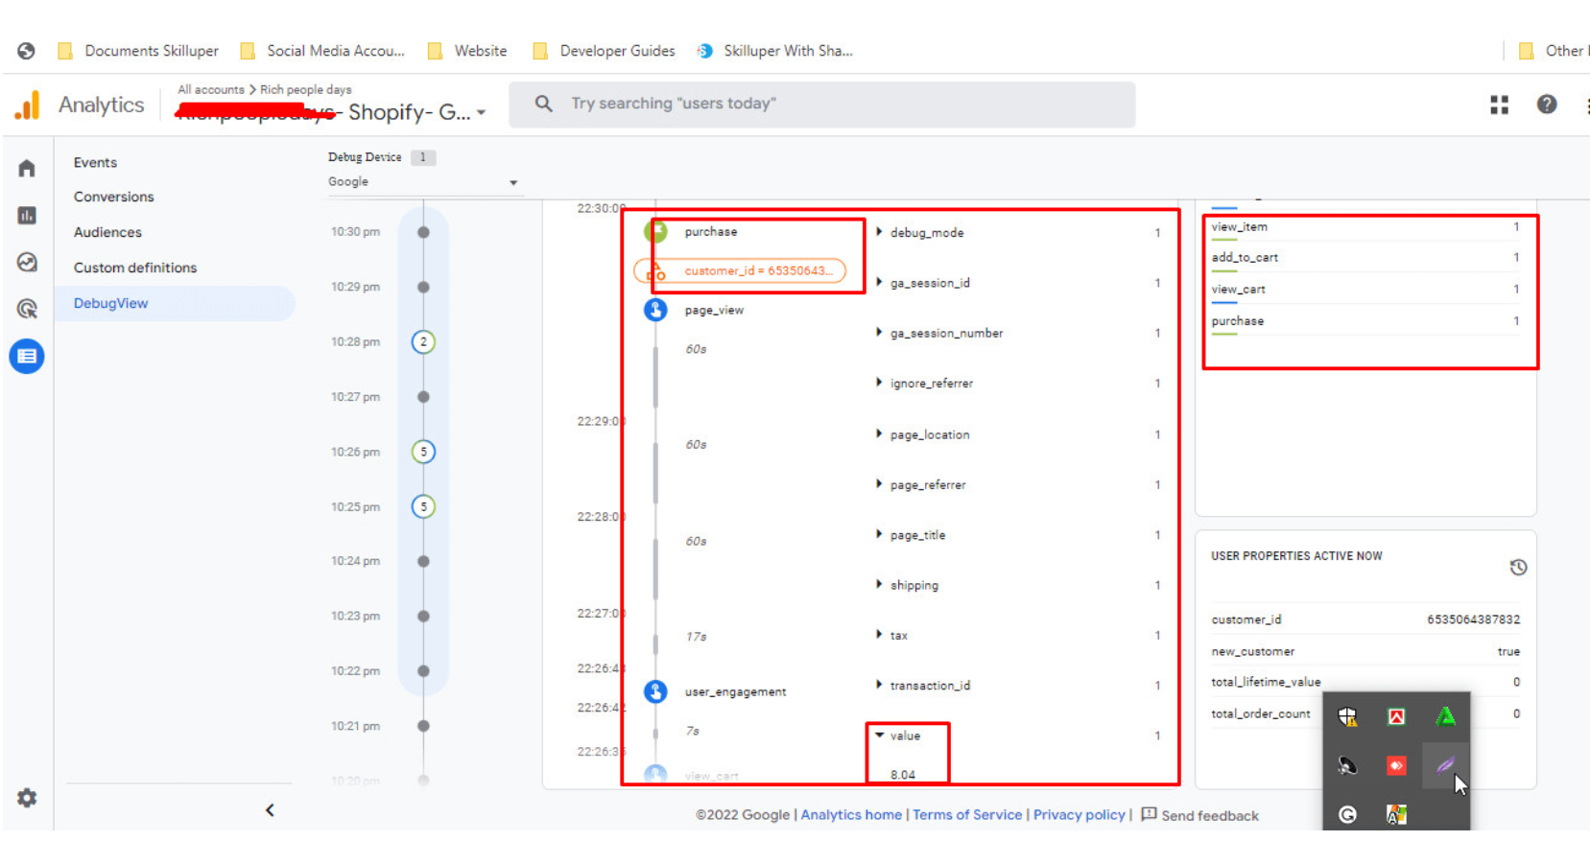The image size is (1590, 864).
Task: Click the purchase event flag icon
Action: (656, 231)
